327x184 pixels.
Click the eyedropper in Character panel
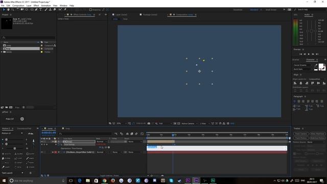316,65
